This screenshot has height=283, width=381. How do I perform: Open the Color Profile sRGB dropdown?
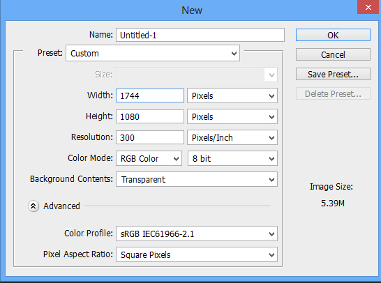pos(197,234)
